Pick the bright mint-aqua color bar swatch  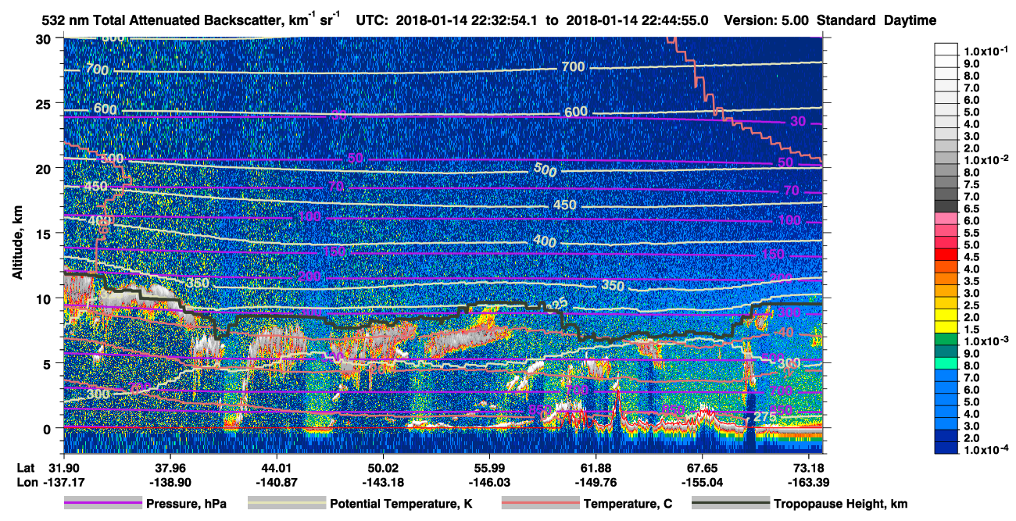(946, 365)
